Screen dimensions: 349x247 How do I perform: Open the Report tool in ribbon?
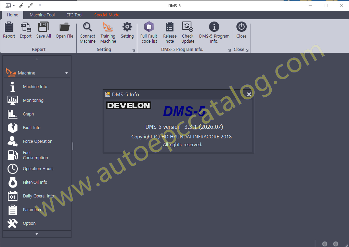pyautogui.click(x=9, y=30)
